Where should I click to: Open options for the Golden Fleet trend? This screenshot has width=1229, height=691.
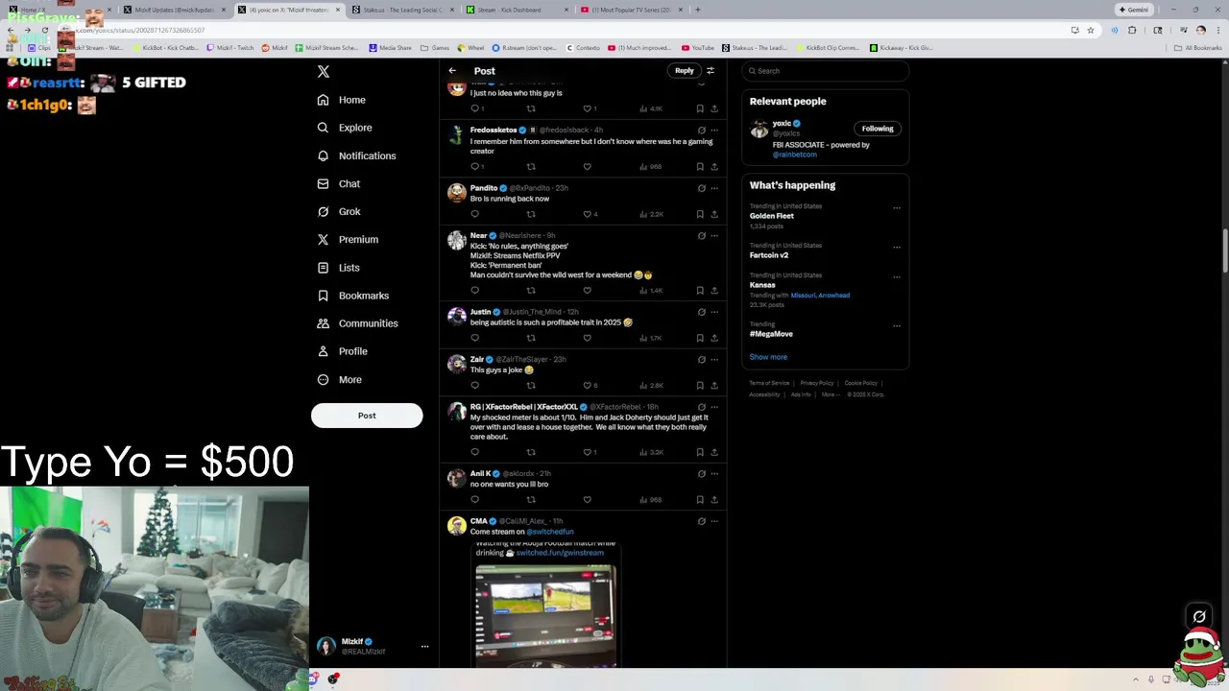click(x=897, y=207)
